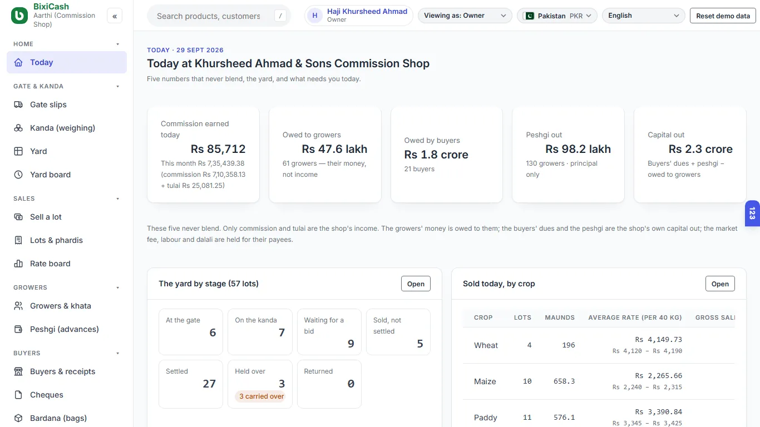This screenshot has width=760, height=427.
Task: Click the '3 carried over' badge
Action: (x=261, y=396)
